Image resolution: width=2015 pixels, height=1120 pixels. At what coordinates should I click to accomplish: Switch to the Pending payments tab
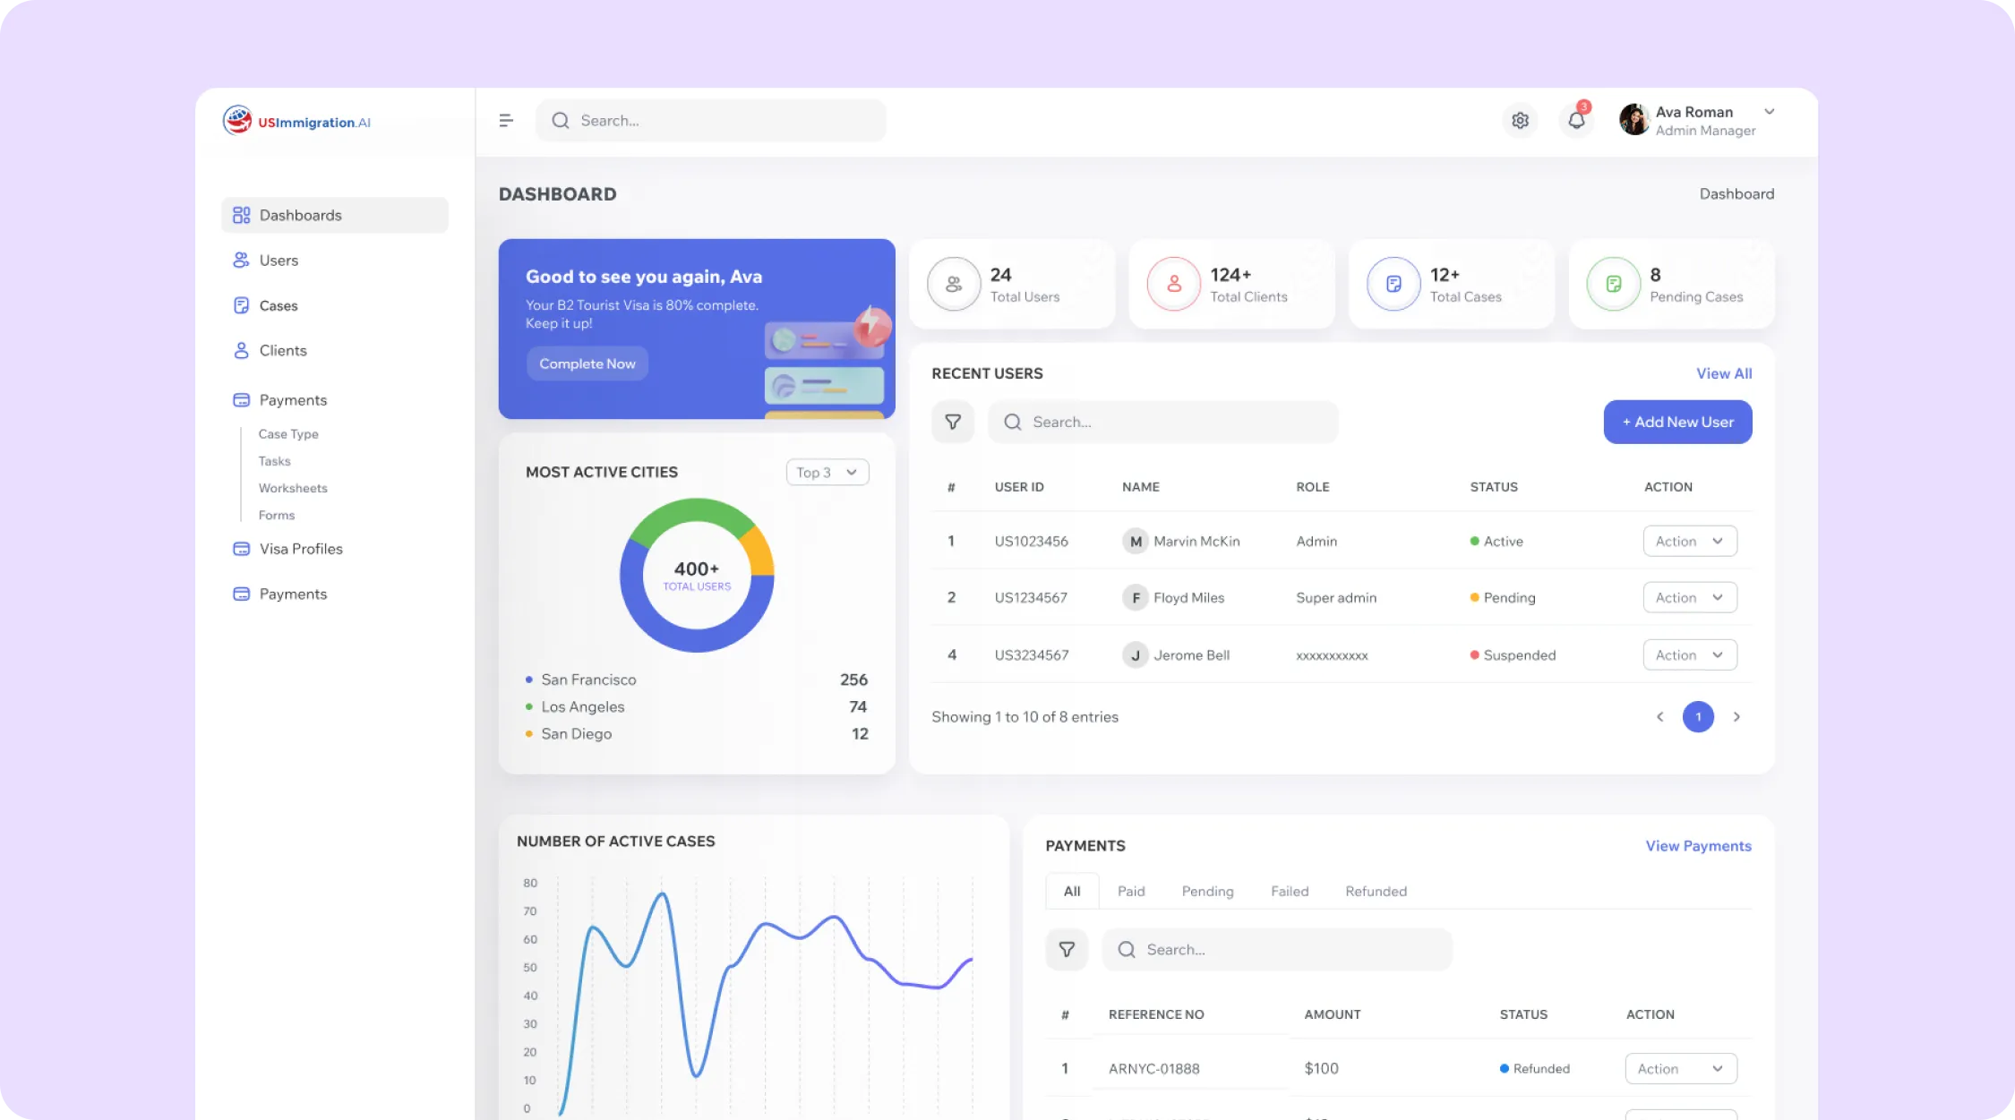point(1206,891)
